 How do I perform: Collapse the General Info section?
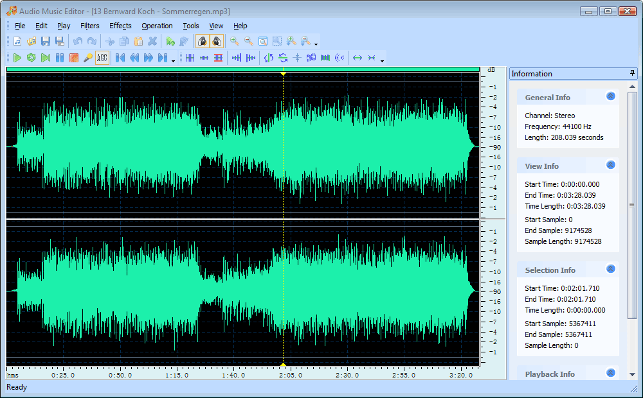click(x=611, y=96)
